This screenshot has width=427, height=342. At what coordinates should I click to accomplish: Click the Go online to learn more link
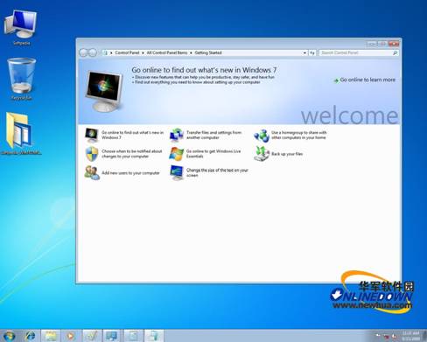pyautogui.click(x=365, y=80)
